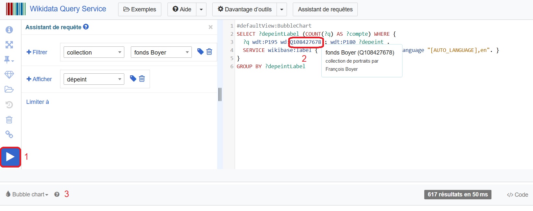
Task: Open the Bubble chart view selector
Action: tap(27, 194)
